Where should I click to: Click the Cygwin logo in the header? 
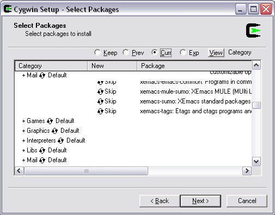(253, 30)
